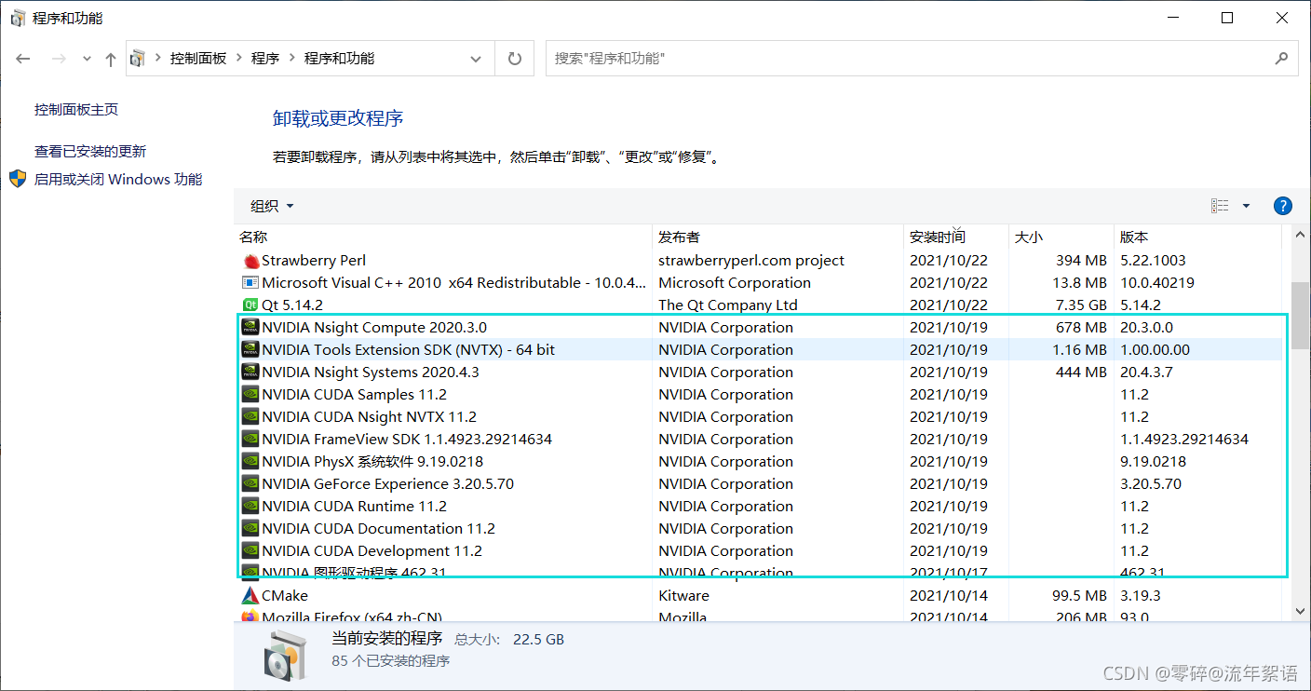The image size is (1311, 691).
Task: Click version 1.1.4923.29214634
Action: coord(1184,440)
